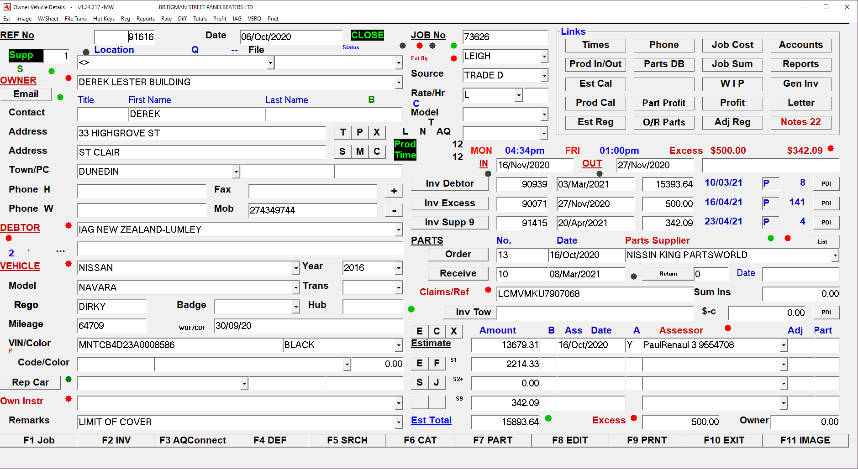Open the Hot Keys menu
Viewport: 858px width, 469px height.
(104, 19)
